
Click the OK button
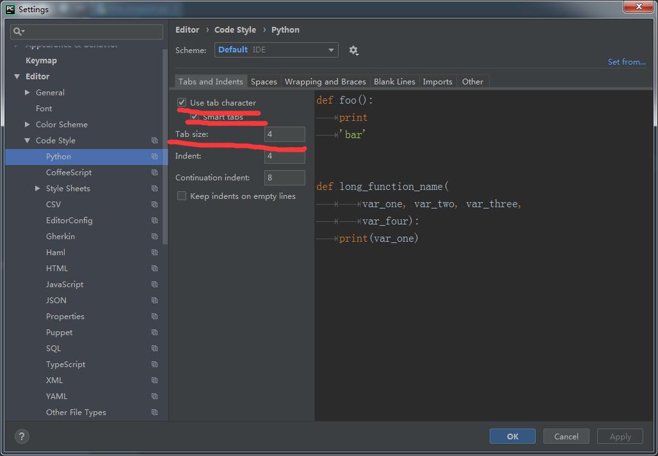pyautogui.click(x=512, y=436)
